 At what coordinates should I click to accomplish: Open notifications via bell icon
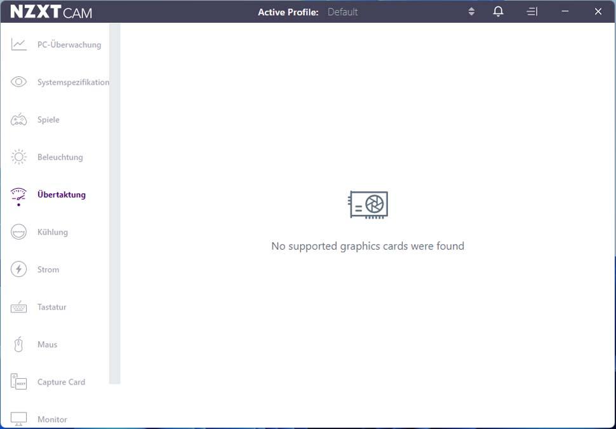coord(498,11)
